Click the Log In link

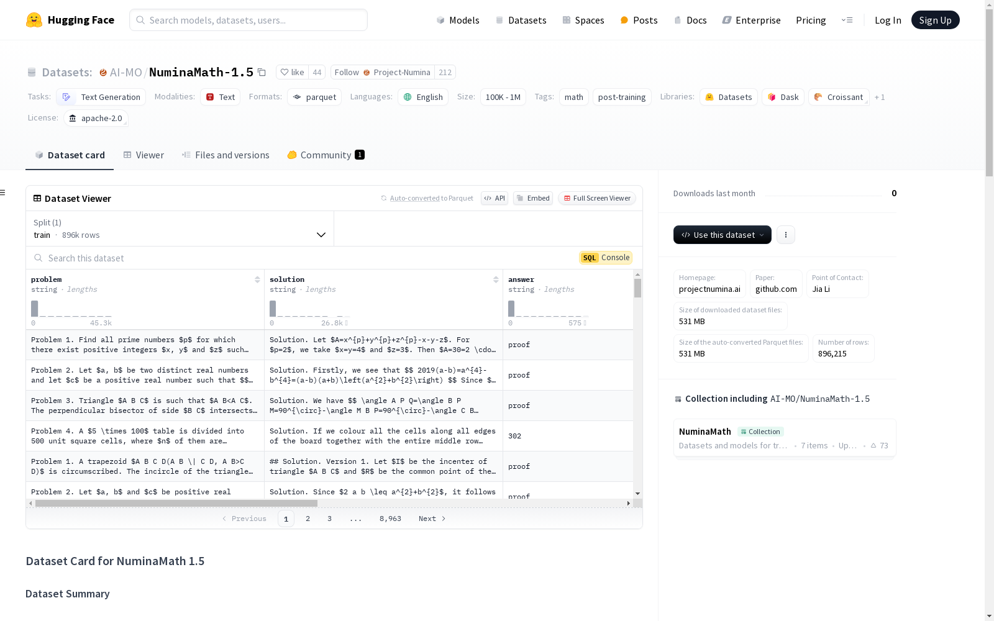(x=888, y=20)
